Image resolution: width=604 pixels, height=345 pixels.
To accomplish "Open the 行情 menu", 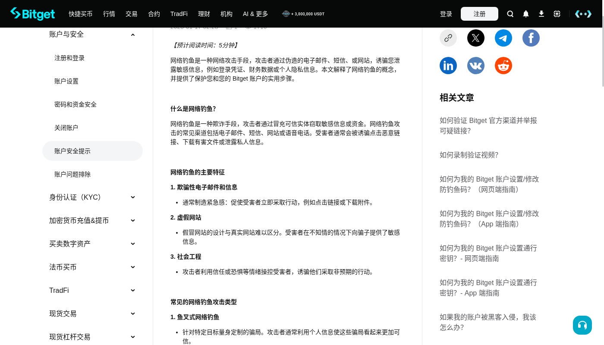I will pos(109,14).
